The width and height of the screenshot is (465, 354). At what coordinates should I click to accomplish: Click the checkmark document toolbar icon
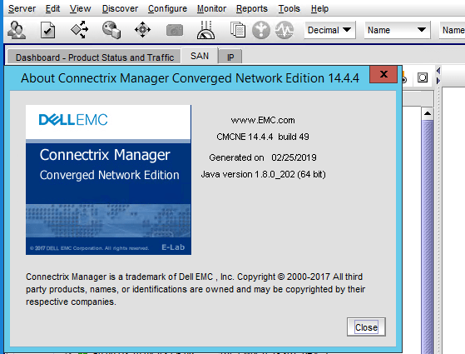click(x=47, y=30)
